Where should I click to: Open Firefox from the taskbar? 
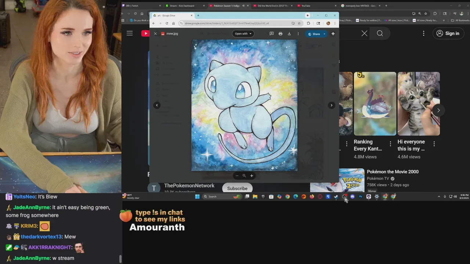click(x=312, y=197)
